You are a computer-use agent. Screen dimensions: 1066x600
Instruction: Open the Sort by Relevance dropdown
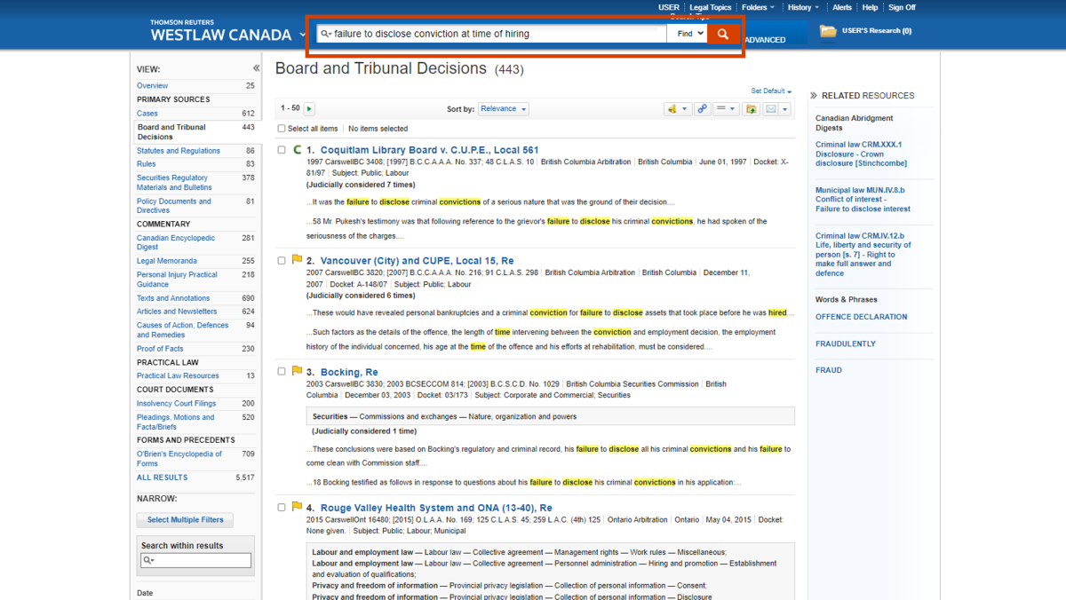tap(504, 108)
